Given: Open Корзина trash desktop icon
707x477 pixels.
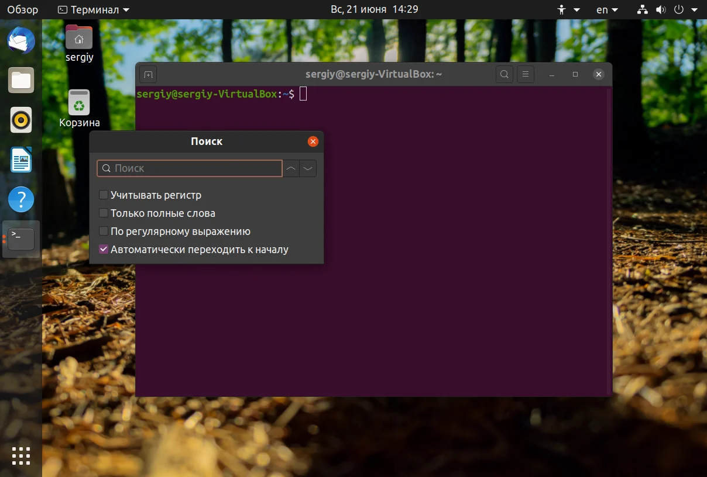Looking at the screenshot, I should point(79,109).
